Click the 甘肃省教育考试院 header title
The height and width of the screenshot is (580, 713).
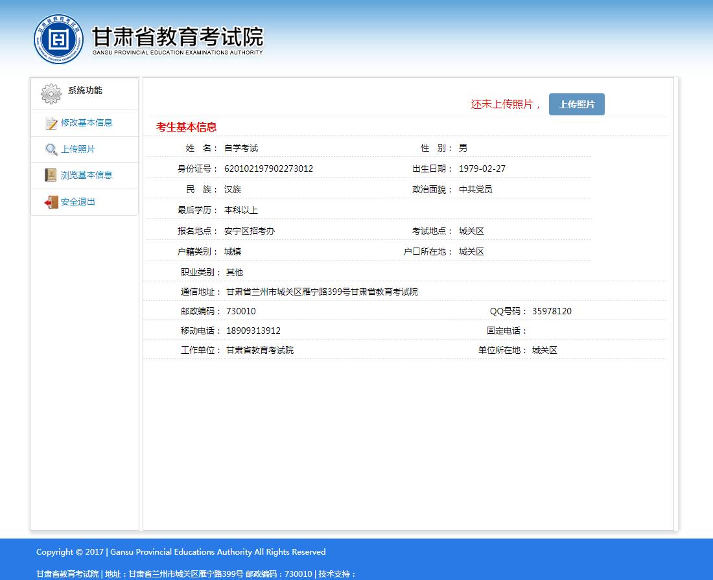178,37
